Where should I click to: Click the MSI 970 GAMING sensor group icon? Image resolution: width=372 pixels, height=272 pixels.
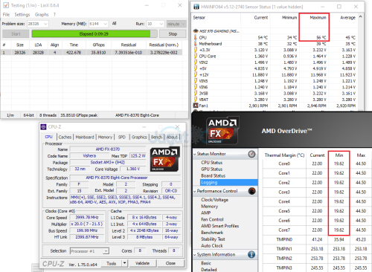tap(196, 31)
